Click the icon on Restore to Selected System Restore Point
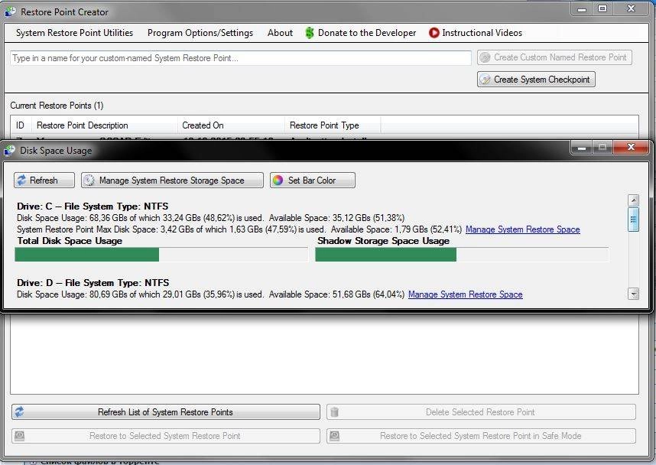The image size is (656, 465). 19,436
